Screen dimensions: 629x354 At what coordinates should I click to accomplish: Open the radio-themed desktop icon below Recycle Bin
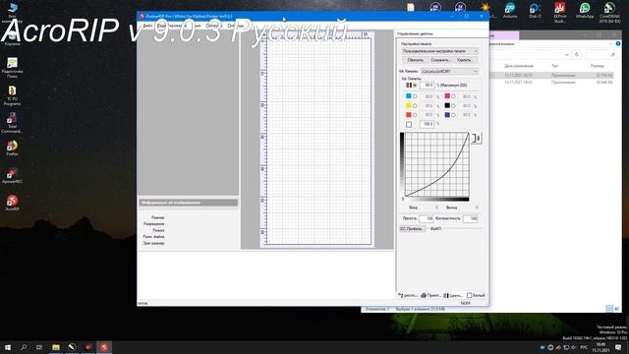(12, 68)
